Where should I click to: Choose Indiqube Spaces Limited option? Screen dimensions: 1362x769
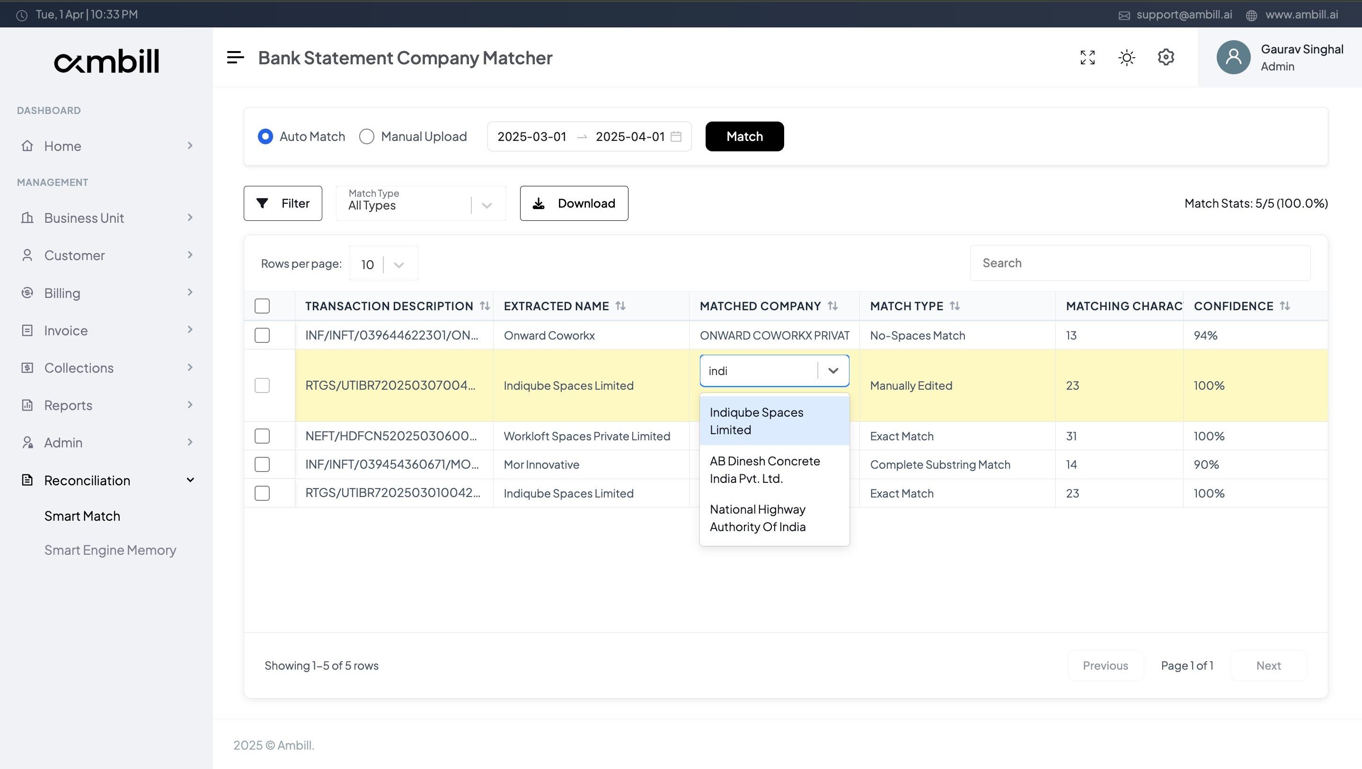774,421
